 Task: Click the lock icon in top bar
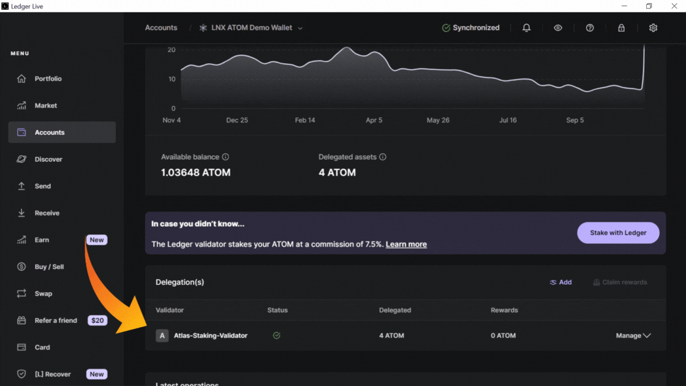[x=621, y=28]
